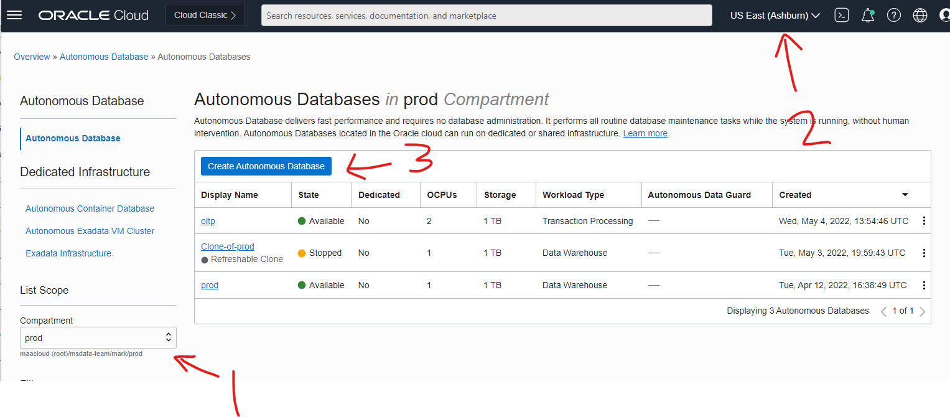This screenshot has width=950, height=417.
Task: Open actions menu for prod database row
Action: click(924, 285)
